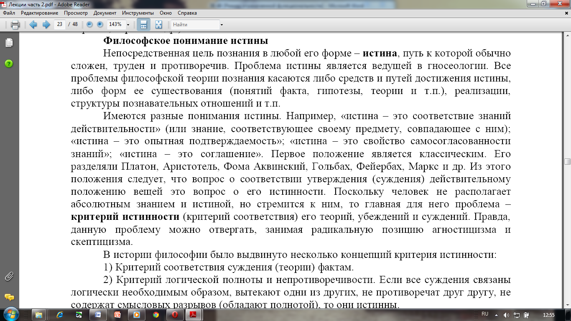This screenshot has height=321, width=571.
Task: Click the zoom value field showing 143%
Action: click(115, 24)
